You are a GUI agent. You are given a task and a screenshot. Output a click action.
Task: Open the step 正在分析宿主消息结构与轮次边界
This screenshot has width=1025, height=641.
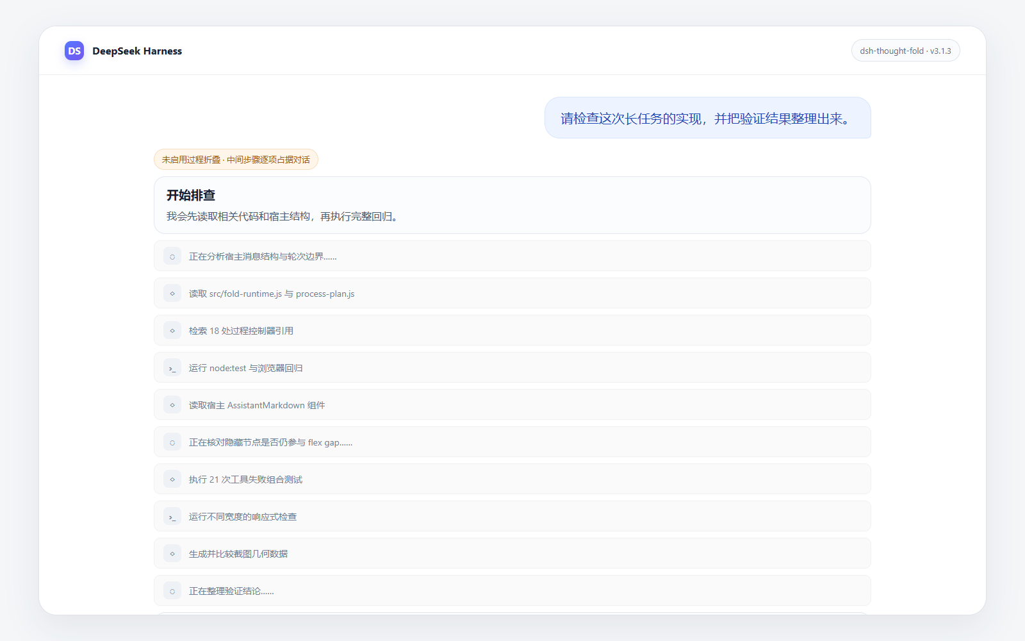click(512, 256)
